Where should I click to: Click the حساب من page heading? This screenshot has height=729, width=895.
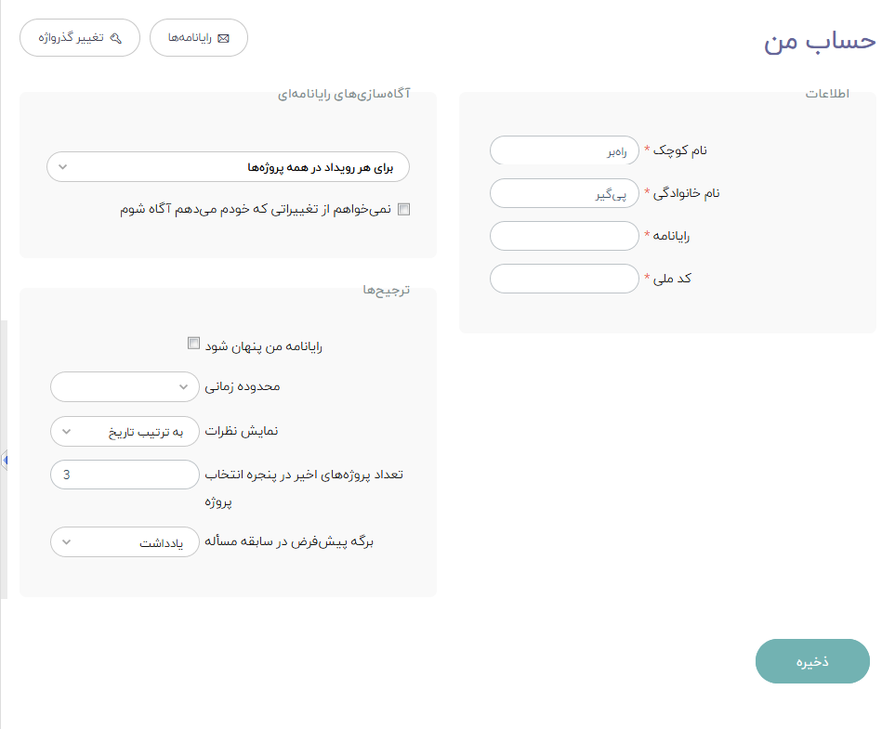click(820, 41)
